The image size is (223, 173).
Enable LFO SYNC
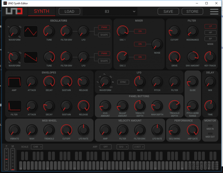[123, 82]
